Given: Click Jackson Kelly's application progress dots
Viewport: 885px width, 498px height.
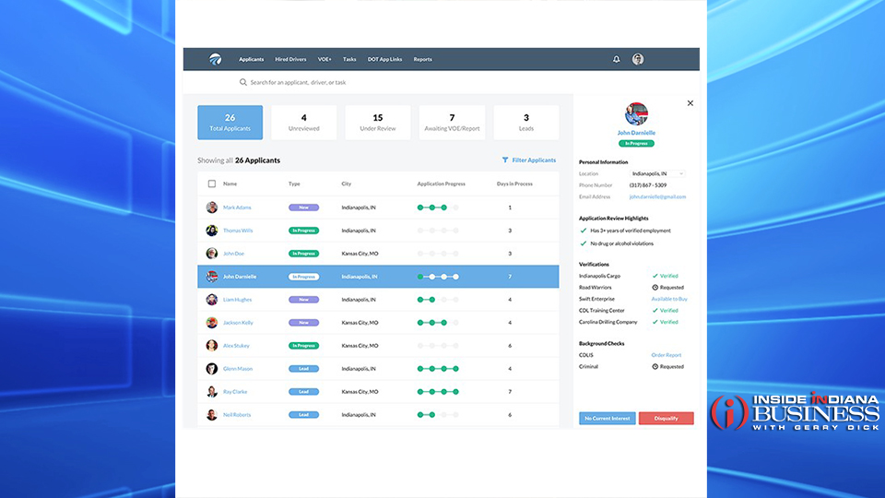Looking at the screenshot, I should tap(438, 323).
